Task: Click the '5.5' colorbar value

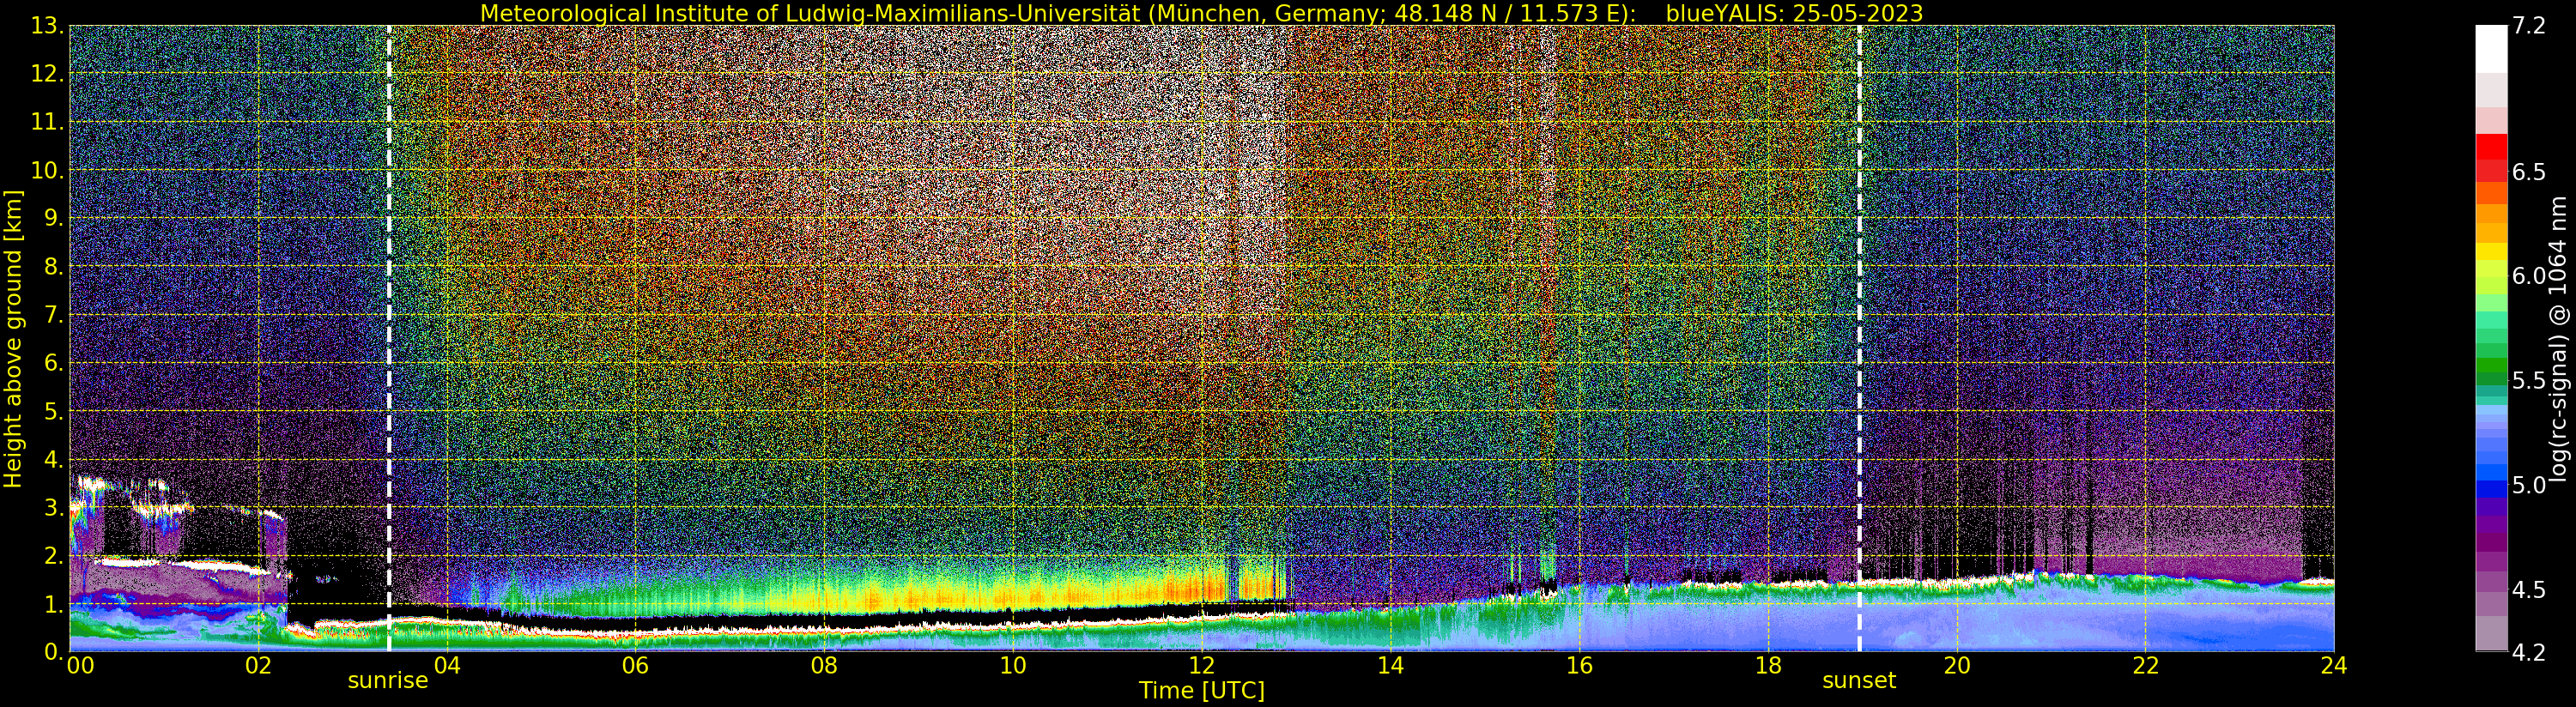Action: click(x=2529, y=380)
